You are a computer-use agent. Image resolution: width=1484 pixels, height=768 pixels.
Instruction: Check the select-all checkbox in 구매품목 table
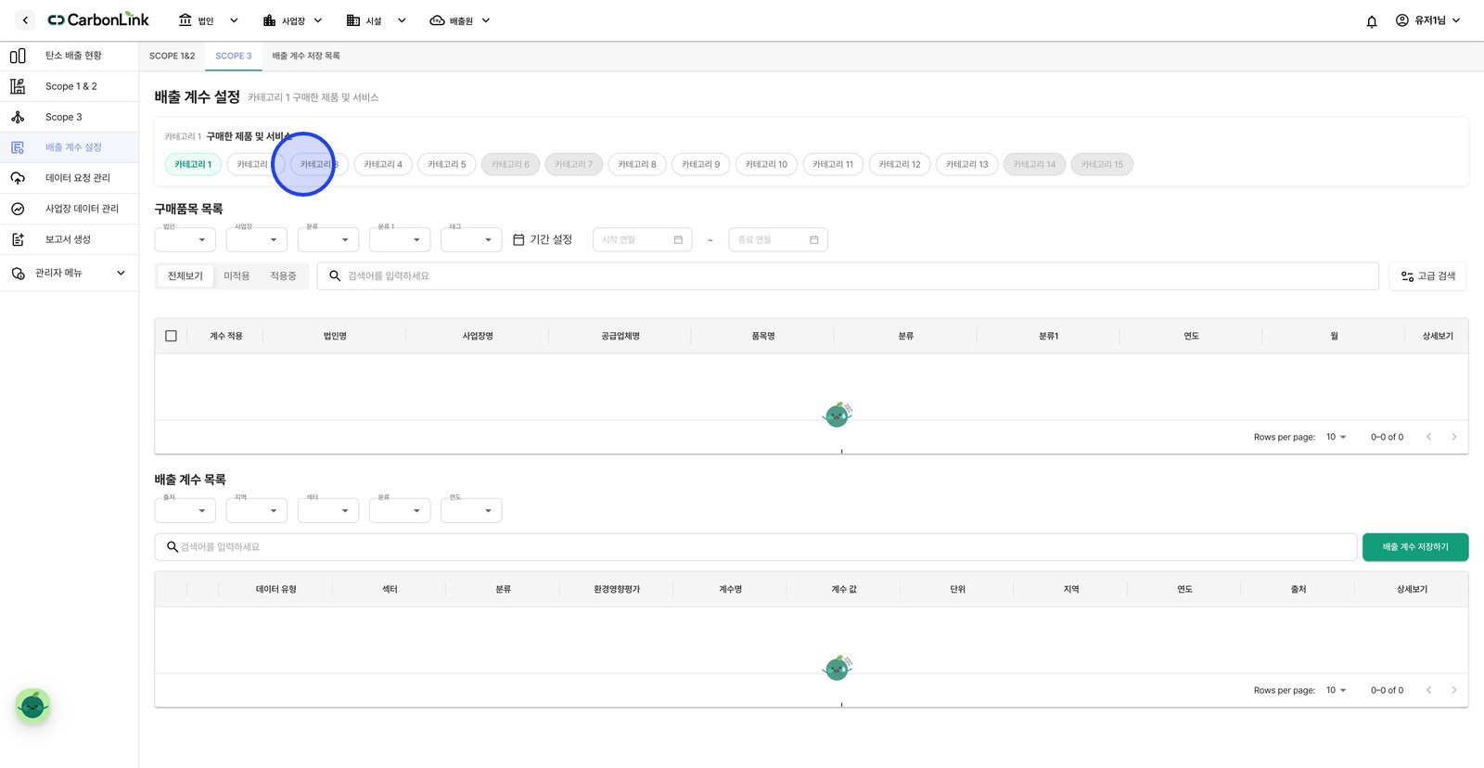[171, 336]
